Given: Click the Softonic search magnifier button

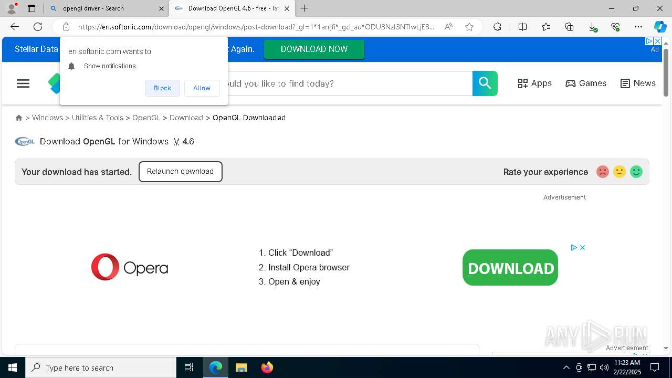Looking at the screenshot, I should 485,83.
